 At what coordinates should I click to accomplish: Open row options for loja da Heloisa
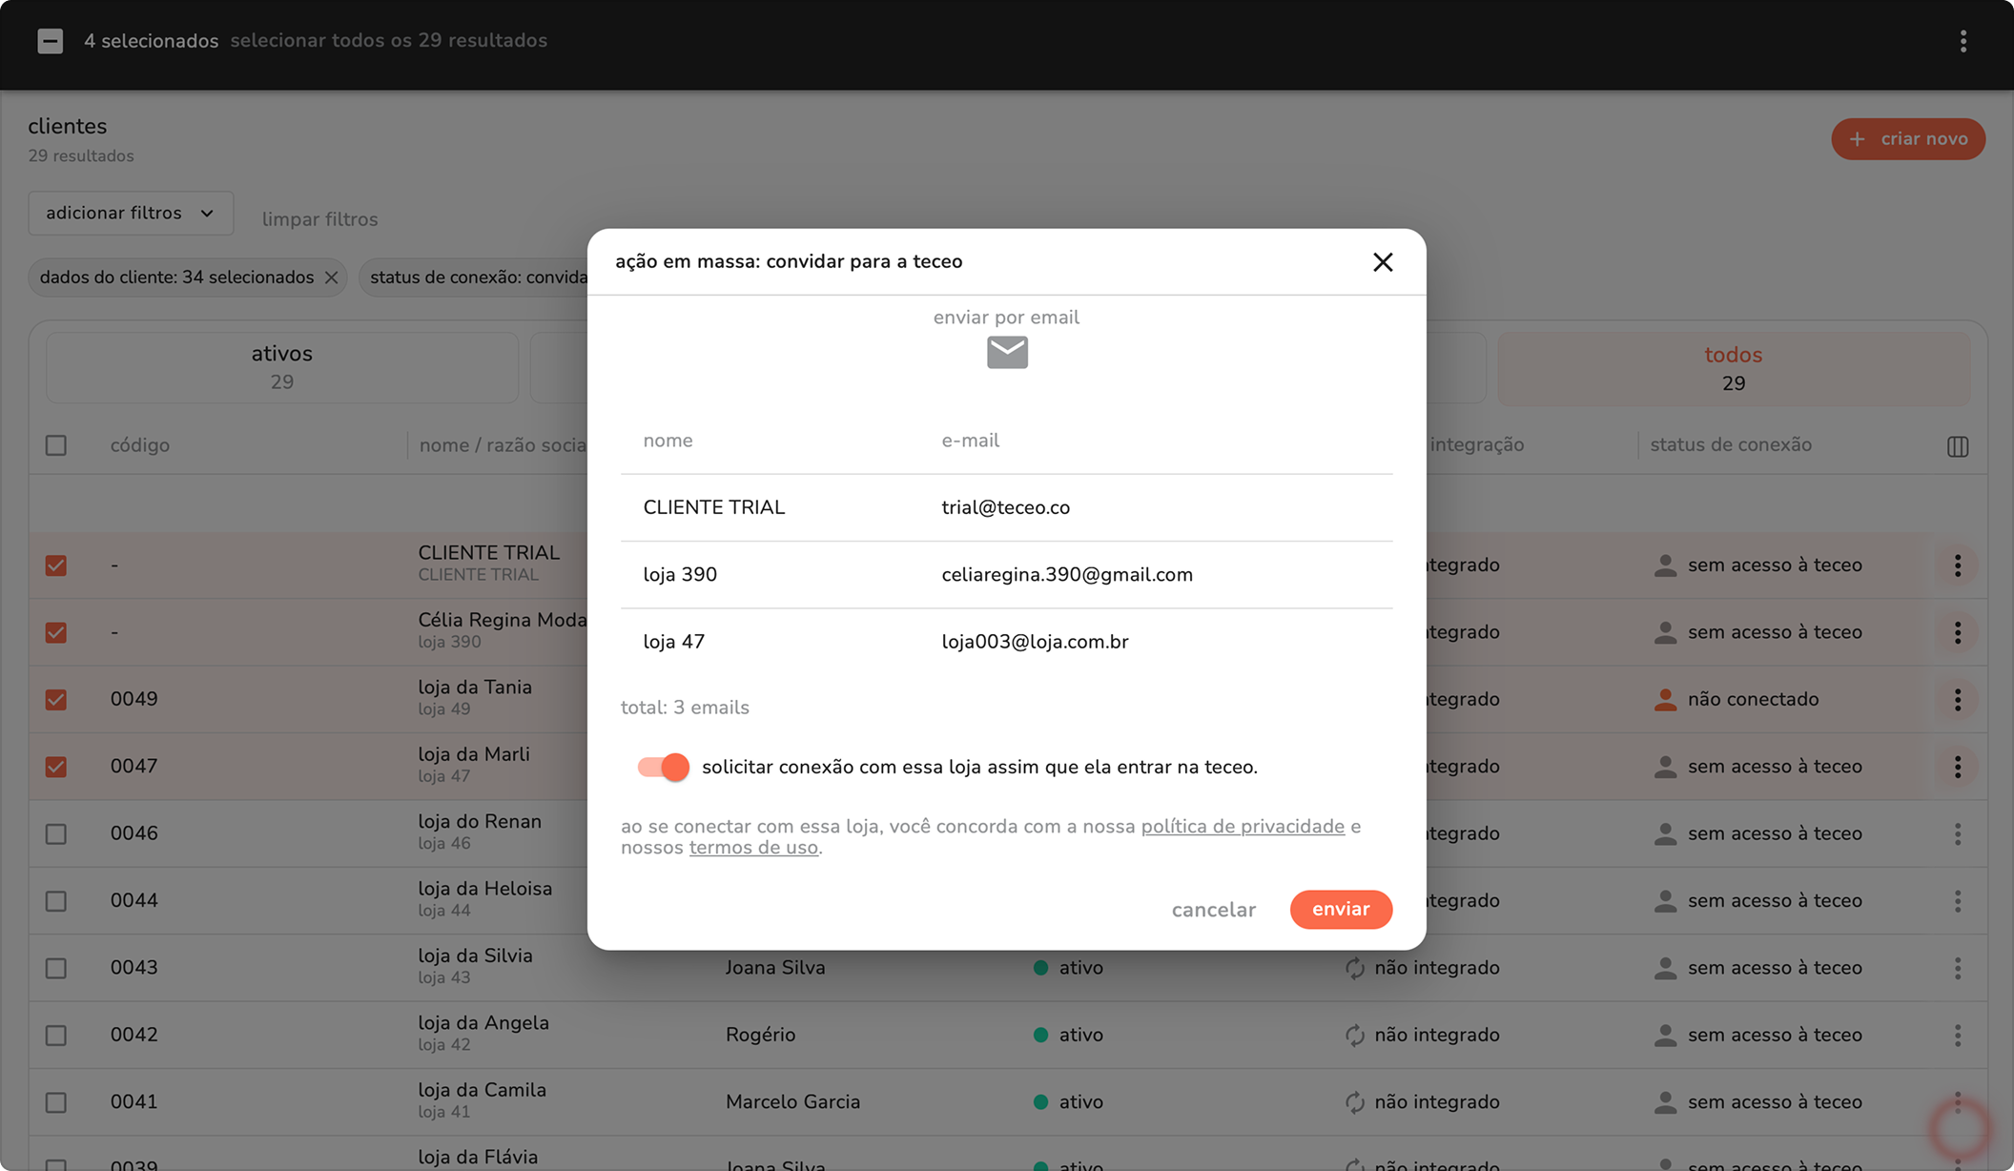pos(1957,901)
